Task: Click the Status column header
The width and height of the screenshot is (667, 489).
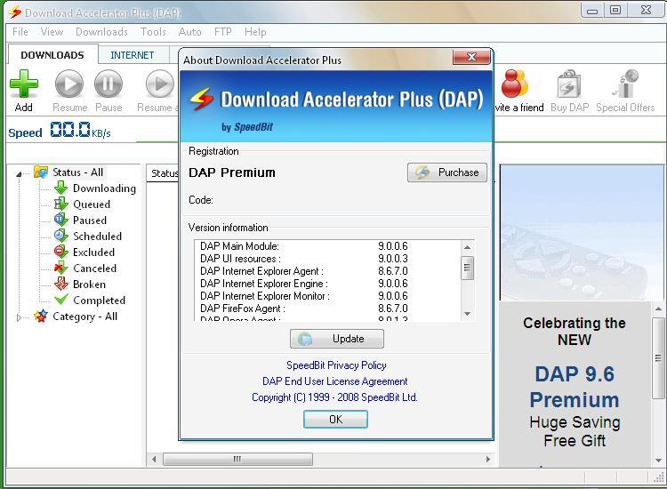Action: [x=164, y=173]
